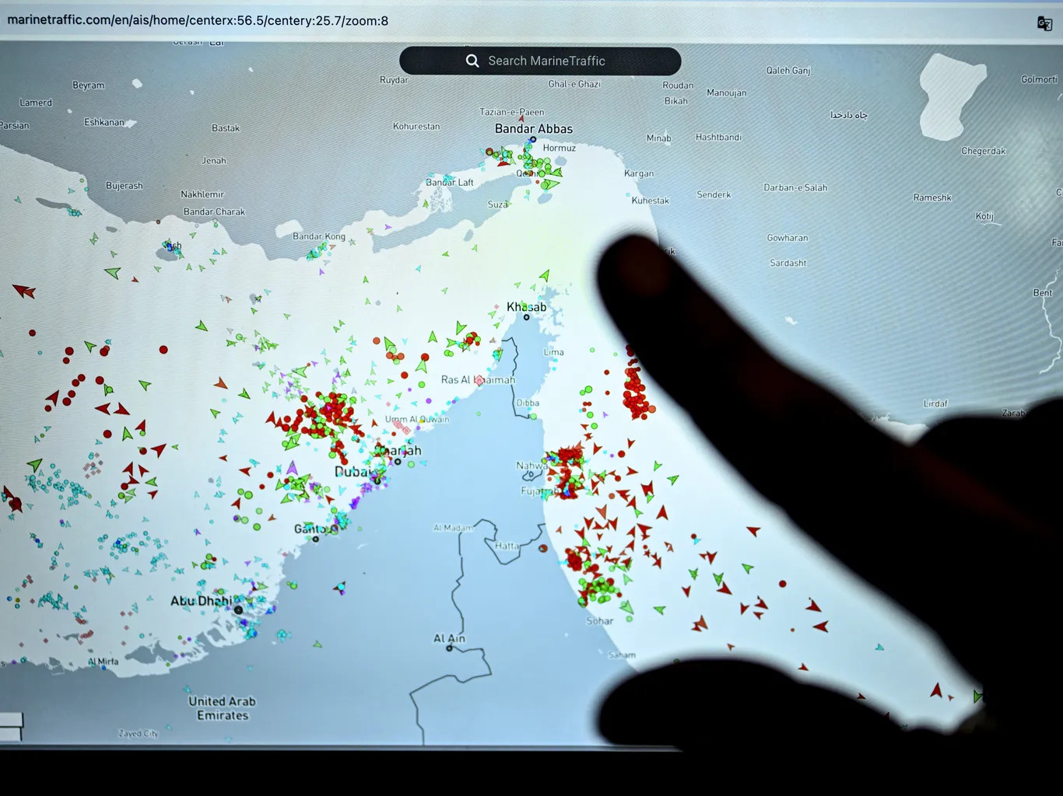
Task: Select the United Arab Emirates country label
Action: [x=223, y=708]
